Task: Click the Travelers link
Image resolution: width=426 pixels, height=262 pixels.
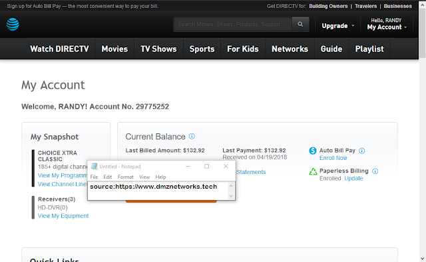Action: point(365,6)
